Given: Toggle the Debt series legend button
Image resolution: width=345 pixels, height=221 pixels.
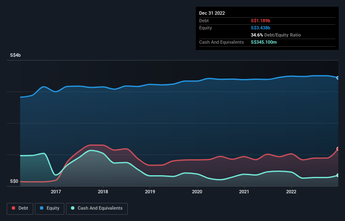Looking at the screenshot, I should click(20, 208).
